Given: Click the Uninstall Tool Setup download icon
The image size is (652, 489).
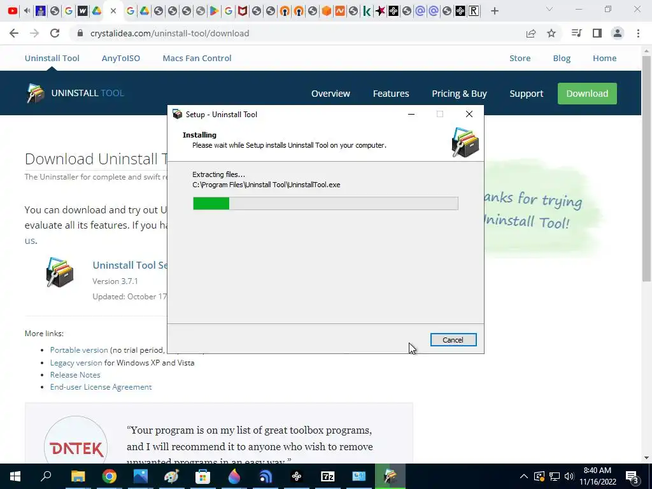Looking at the screenshot, I should point(59,273).
